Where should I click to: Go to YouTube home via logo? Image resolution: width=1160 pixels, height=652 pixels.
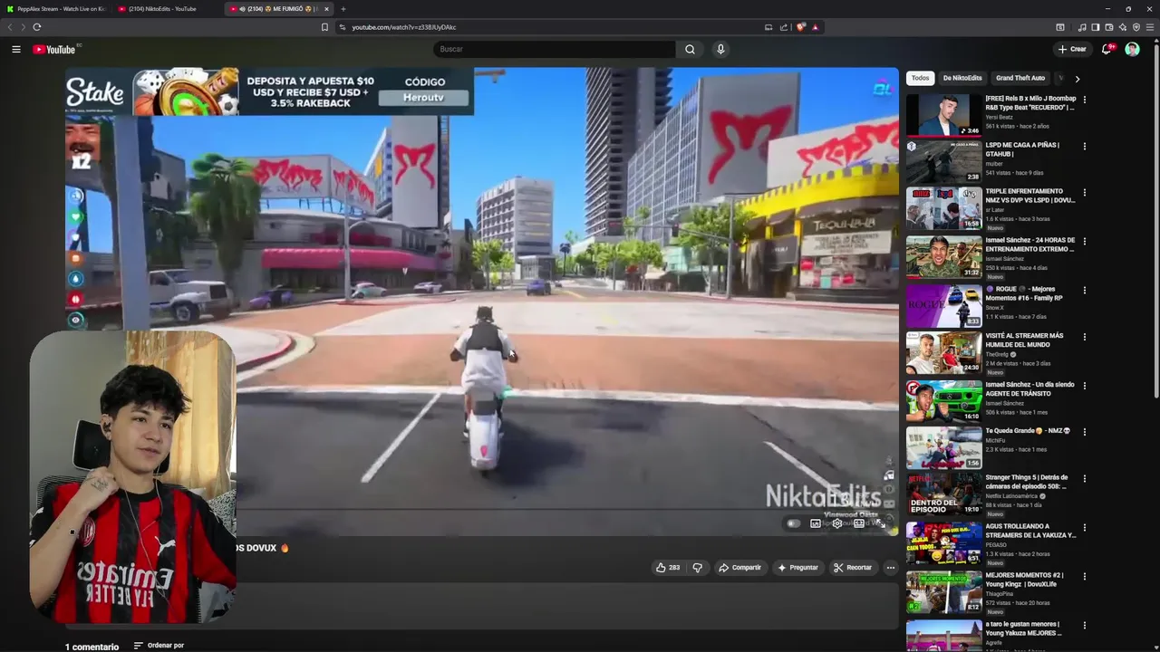tap(56, 49)
